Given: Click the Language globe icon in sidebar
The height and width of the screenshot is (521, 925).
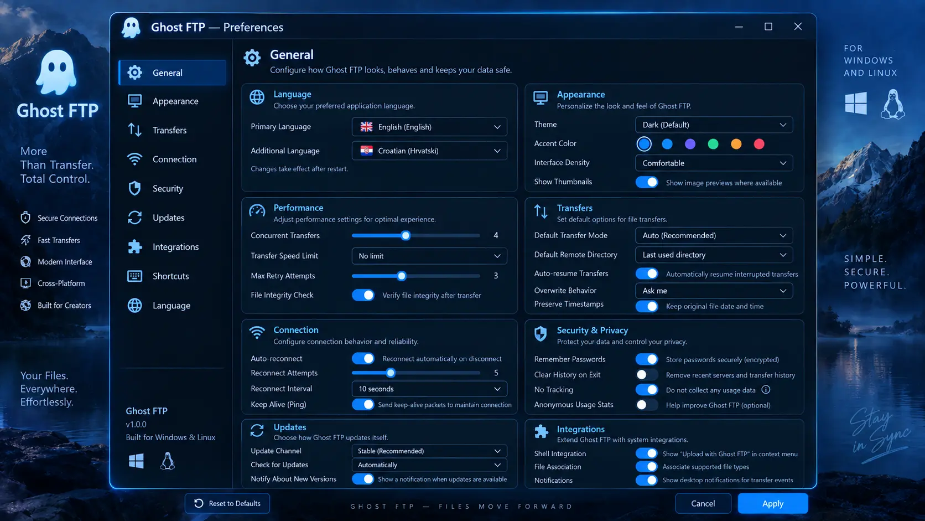Looking at the screenshot, I should [x=134, y=305].
